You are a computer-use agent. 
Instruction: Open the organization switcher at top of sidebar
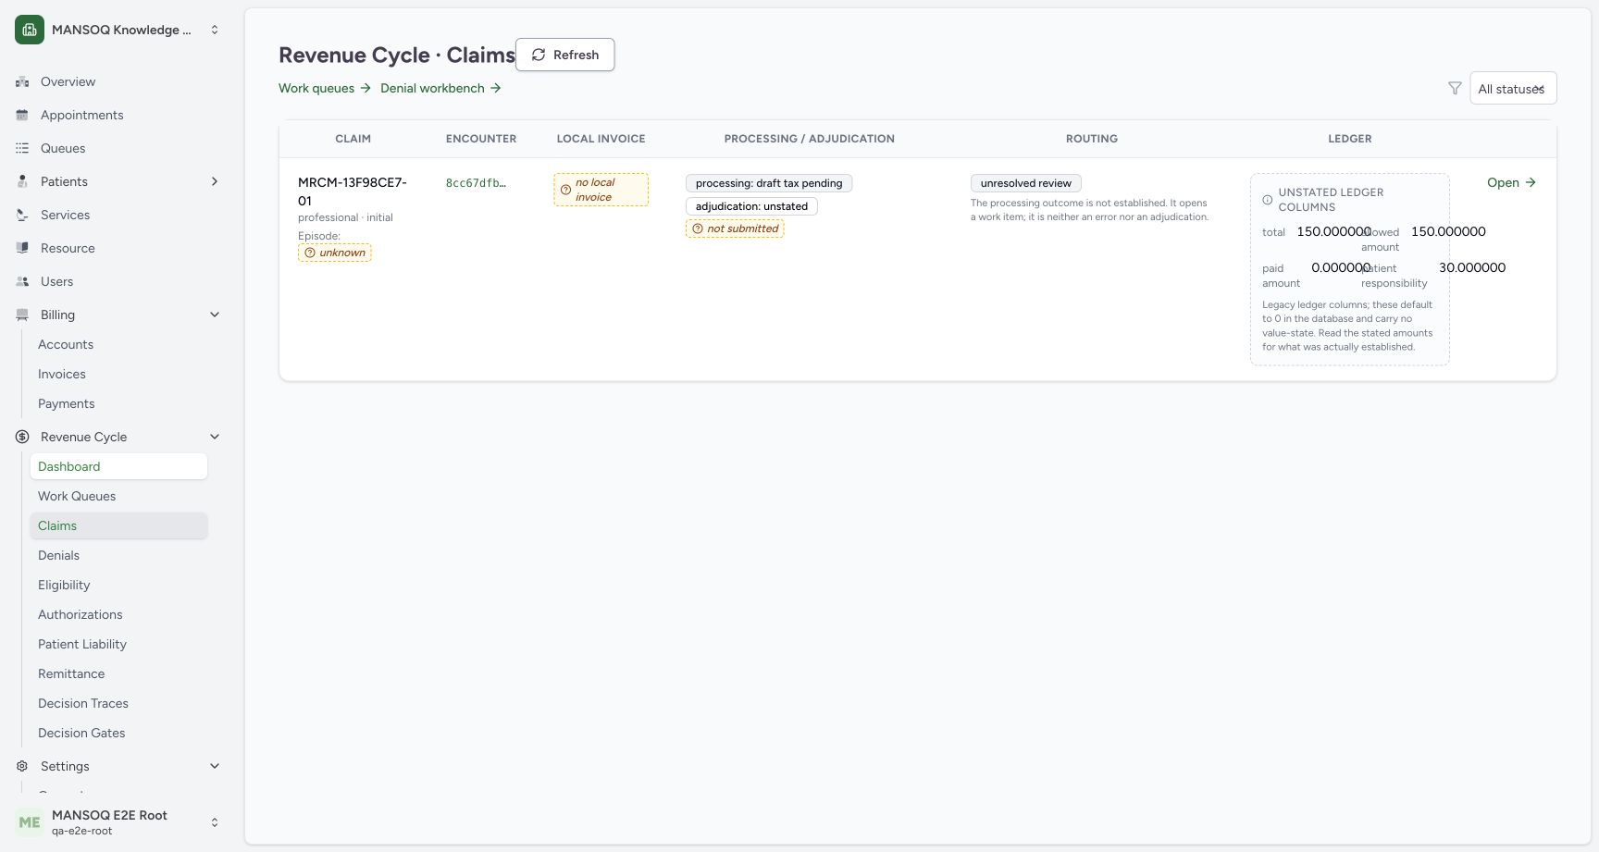tap(118, 30)
